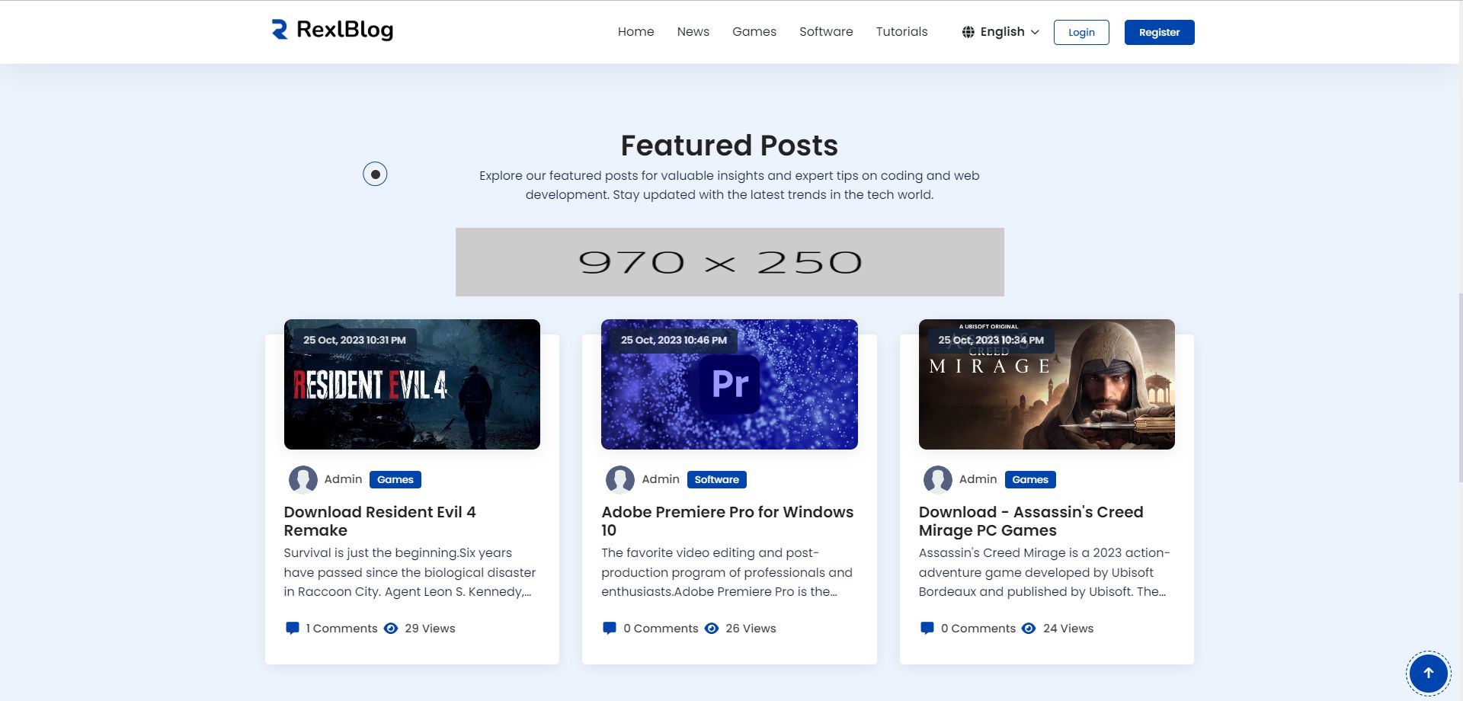Open Download Resident Evil 4 Remake title
This screenshot has width=1463, height=701.
[x=379, y=521]
